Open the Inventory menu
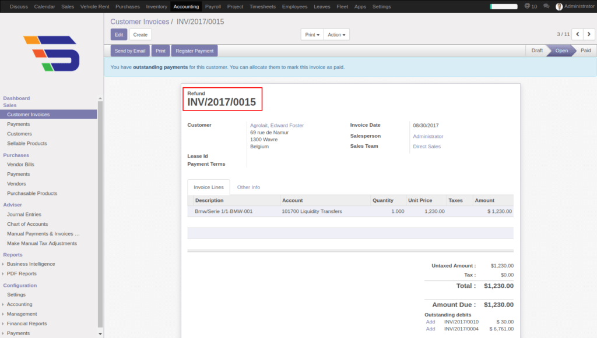Image resolution: width=597 pixels, height=338 pixels. tap(156, 6)
